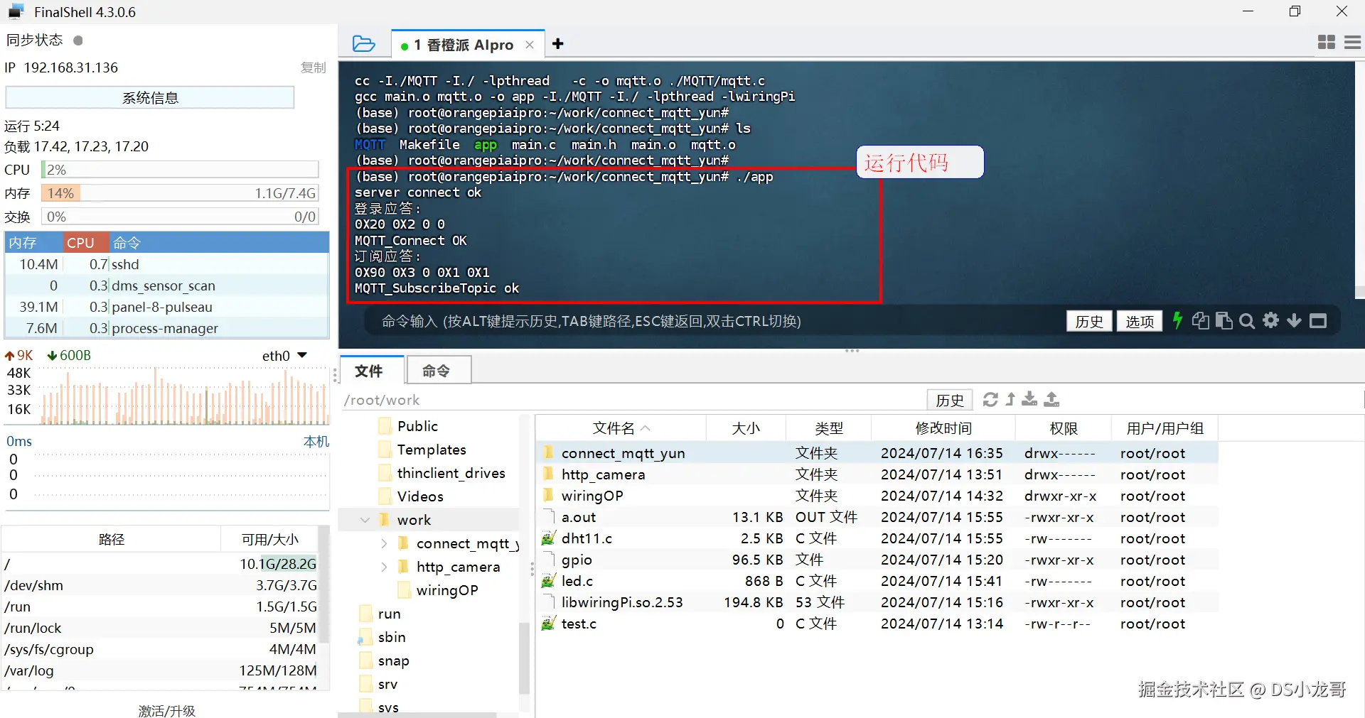
Task: Expand the http_camera tree folder
Action: 384,567
